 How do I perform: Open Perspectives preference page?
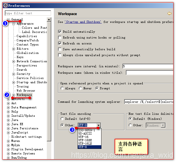tap(27, 65)
